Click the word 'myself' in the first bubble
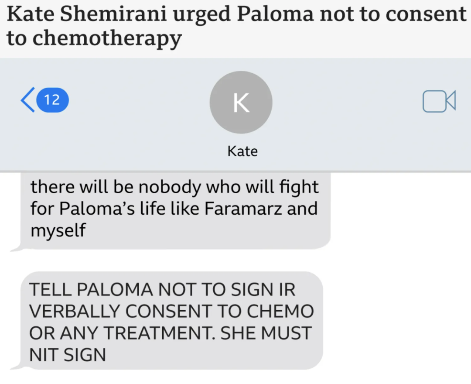Image resolution: width=471 pixels, height=384 pixels. [x=58, y=230]
